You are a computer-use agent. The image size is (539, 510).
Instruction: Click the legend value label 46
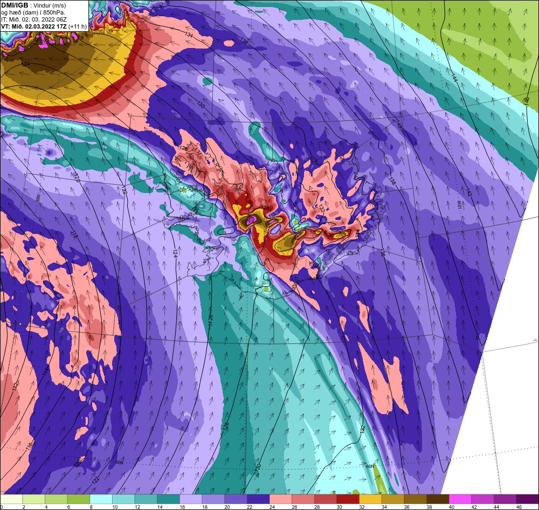click(x=518, y=507)
